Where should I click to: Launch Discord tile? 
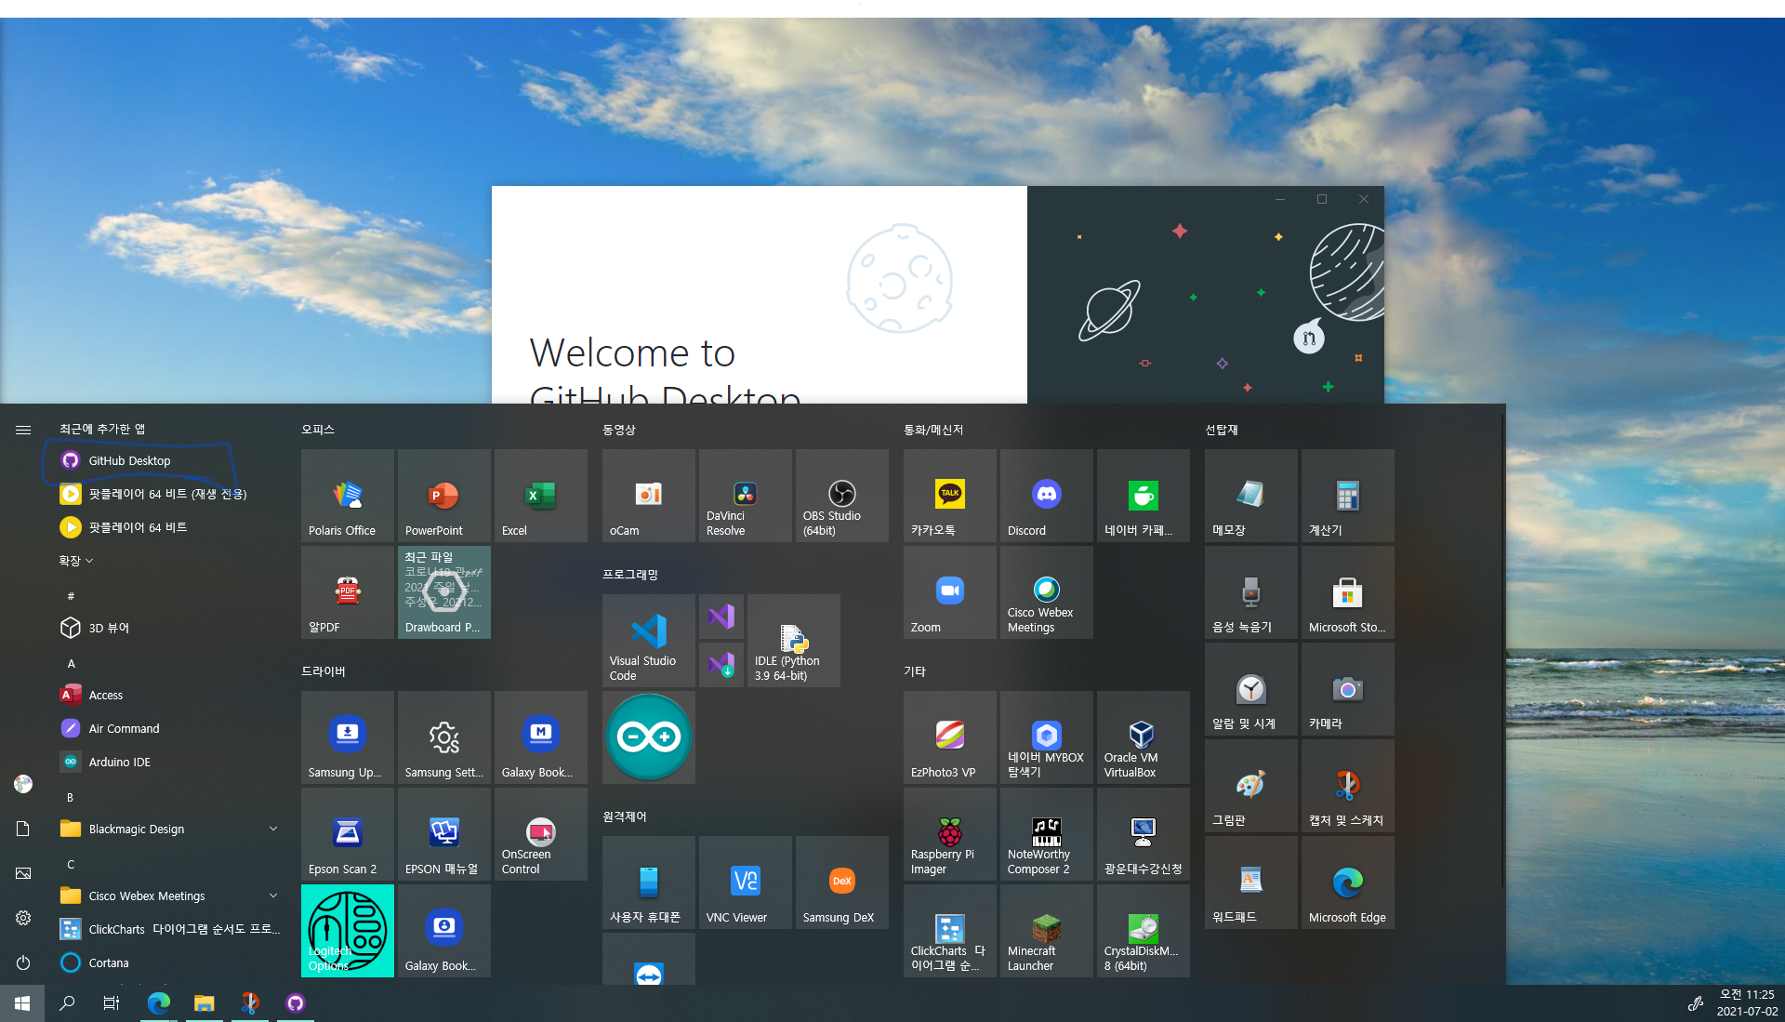[x=1047, y=496]
